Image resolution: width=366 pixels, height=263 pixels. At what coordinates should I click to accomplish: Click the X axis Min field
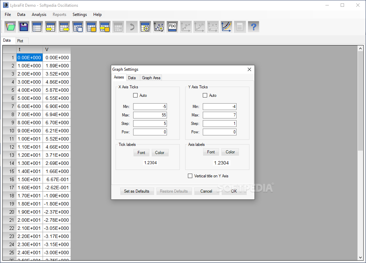[150, 107]
